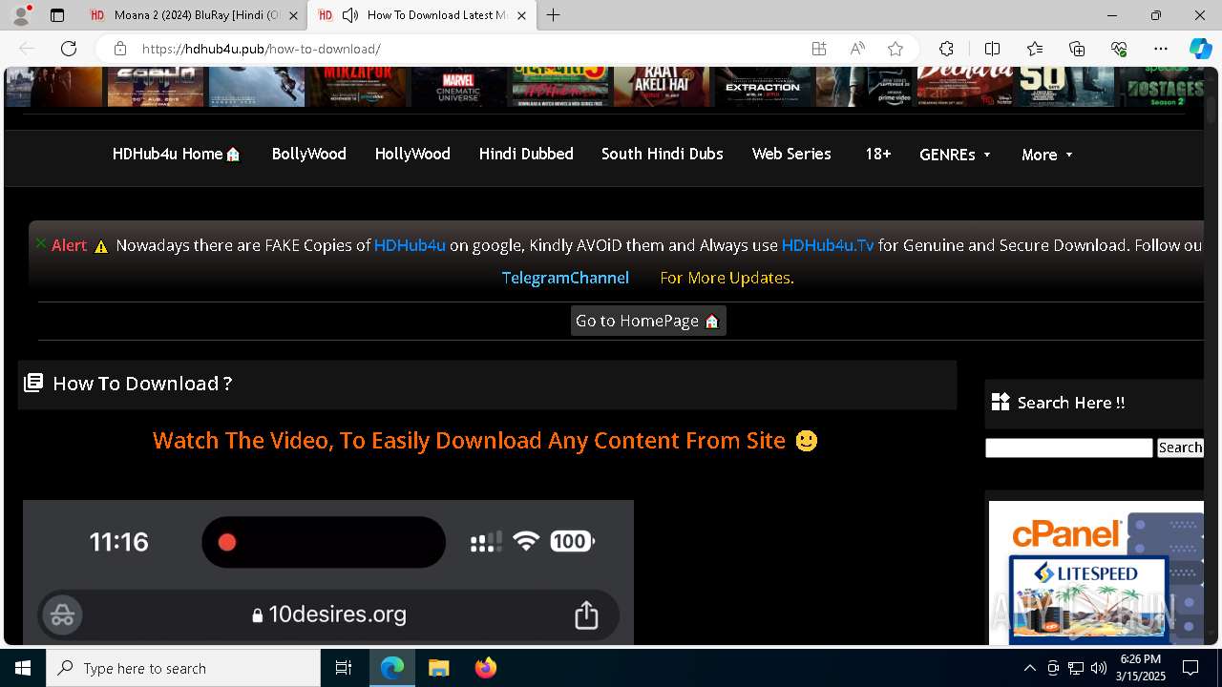Open South Hindi Dubs category
Viewport: 1222px width, 687px height.
coord(662,154)
